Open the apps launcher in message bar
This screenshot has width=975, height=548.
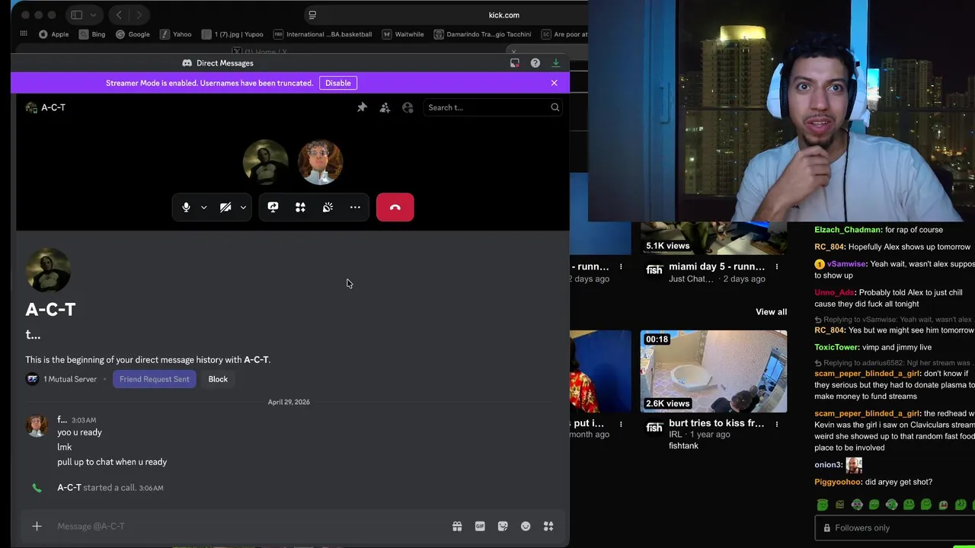point(548,526)
